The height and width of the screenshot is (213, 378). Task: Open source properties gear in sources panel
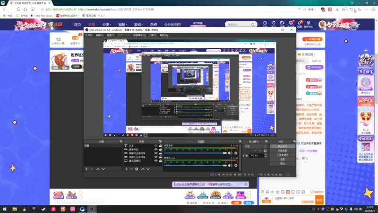[x=137, y=169]
